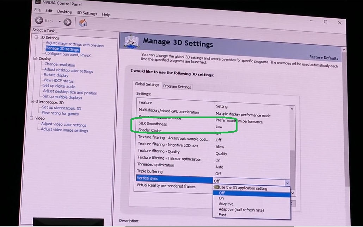Open View HDCP status
Screen dimensions: 363x227
59,81
